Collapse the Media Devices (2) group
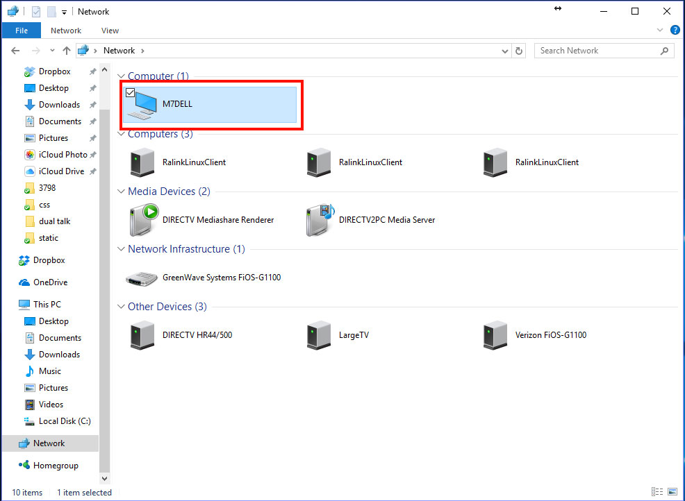The height and width of the screenshot is (501, 685). coord(121,191)
